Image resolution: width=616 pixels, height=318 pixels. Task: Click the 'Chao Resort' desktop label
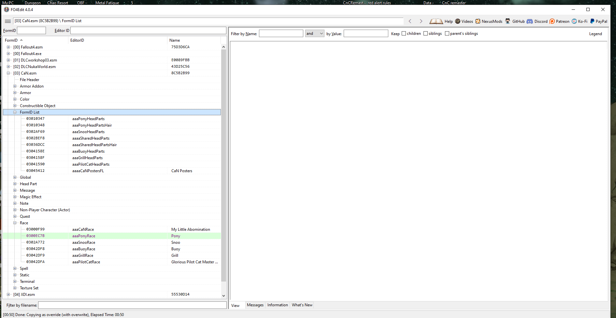(58, 3)
